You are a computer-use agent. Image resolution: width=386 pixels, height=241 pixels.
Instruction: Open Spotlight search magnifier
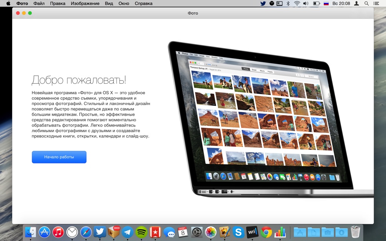pos(366,3)
